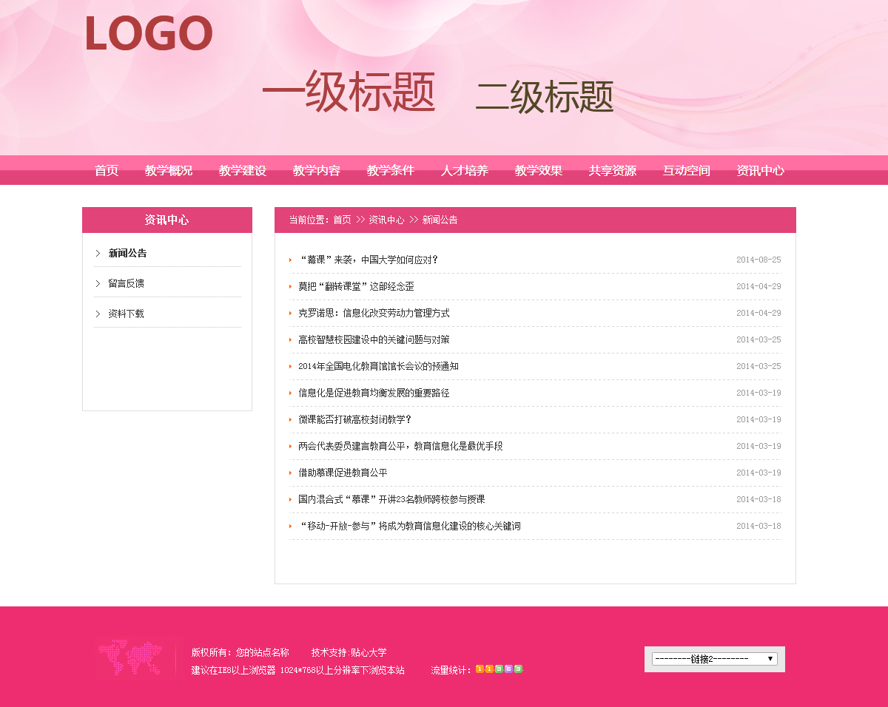Open the 首页 navigation menu item
The width and height of the screenshot is (888, 707).
tap(107, 171)
